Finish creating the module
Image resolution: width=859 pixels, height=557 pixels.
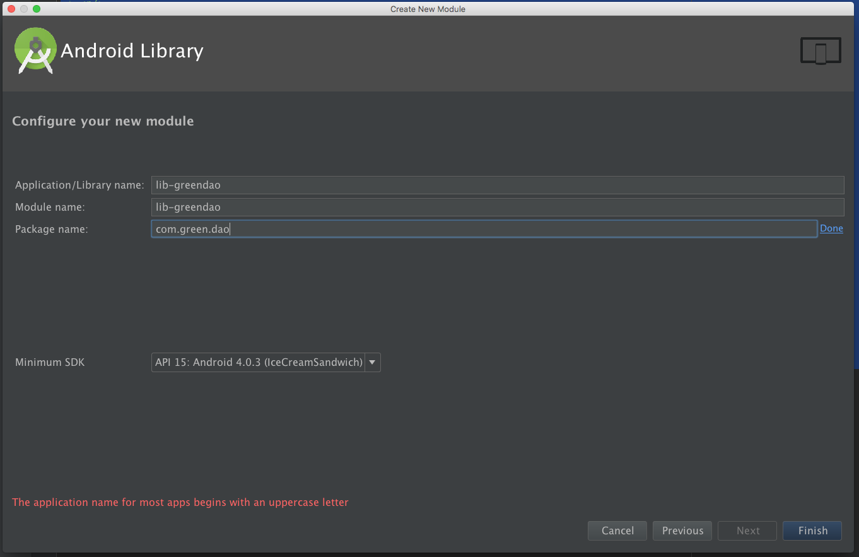pos(812,531)
